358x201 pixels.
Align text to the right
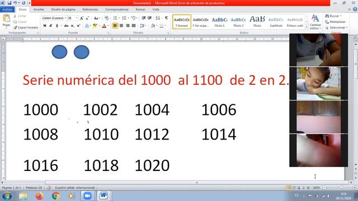point(128,26)
